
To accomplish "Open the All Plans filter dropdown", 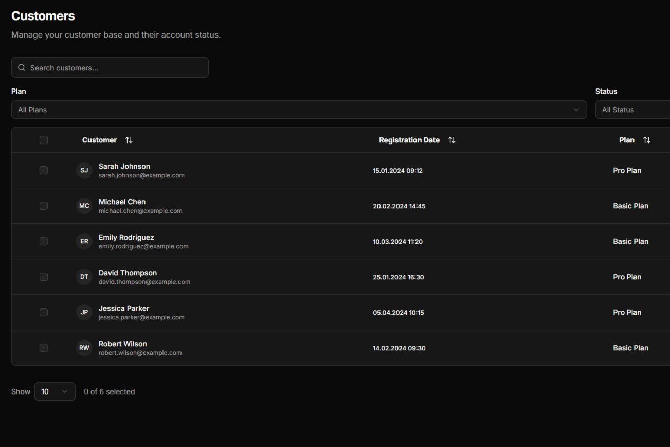I will tap(299, 110).
